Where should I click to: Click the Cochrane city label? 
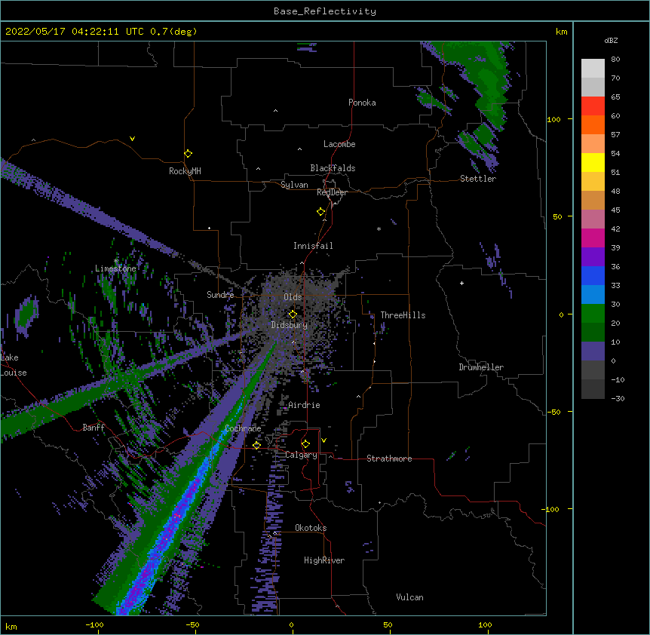(x=243, y=428)
